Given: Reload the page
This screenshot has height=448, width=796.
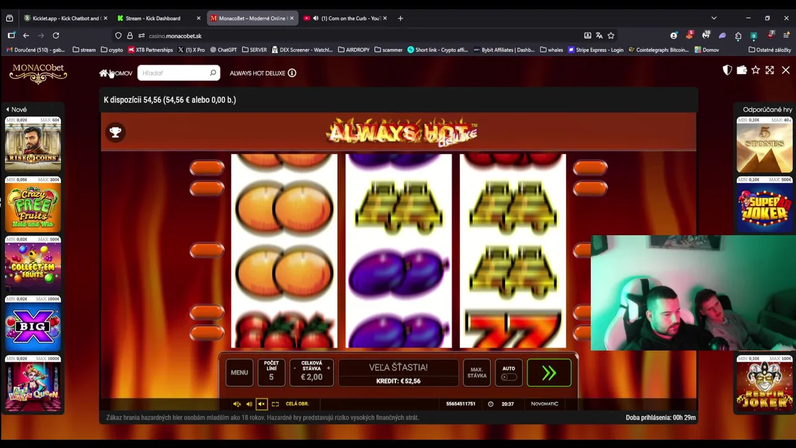Looking at the screenshot, I should click(x=56, y=35).
